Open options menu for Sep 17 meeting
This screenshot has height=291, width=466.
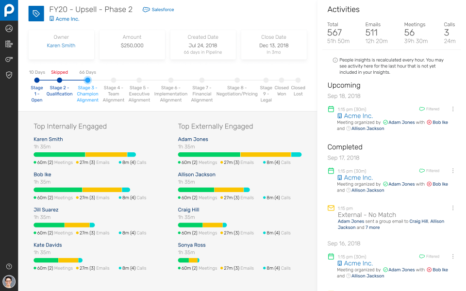453,171
